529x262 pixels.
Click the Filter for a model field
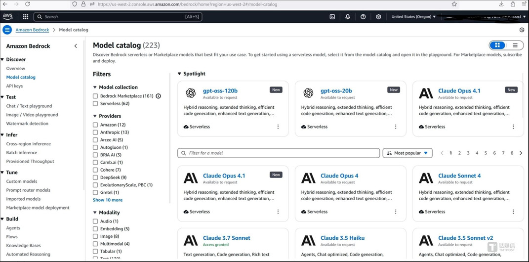tap(279, 153)
